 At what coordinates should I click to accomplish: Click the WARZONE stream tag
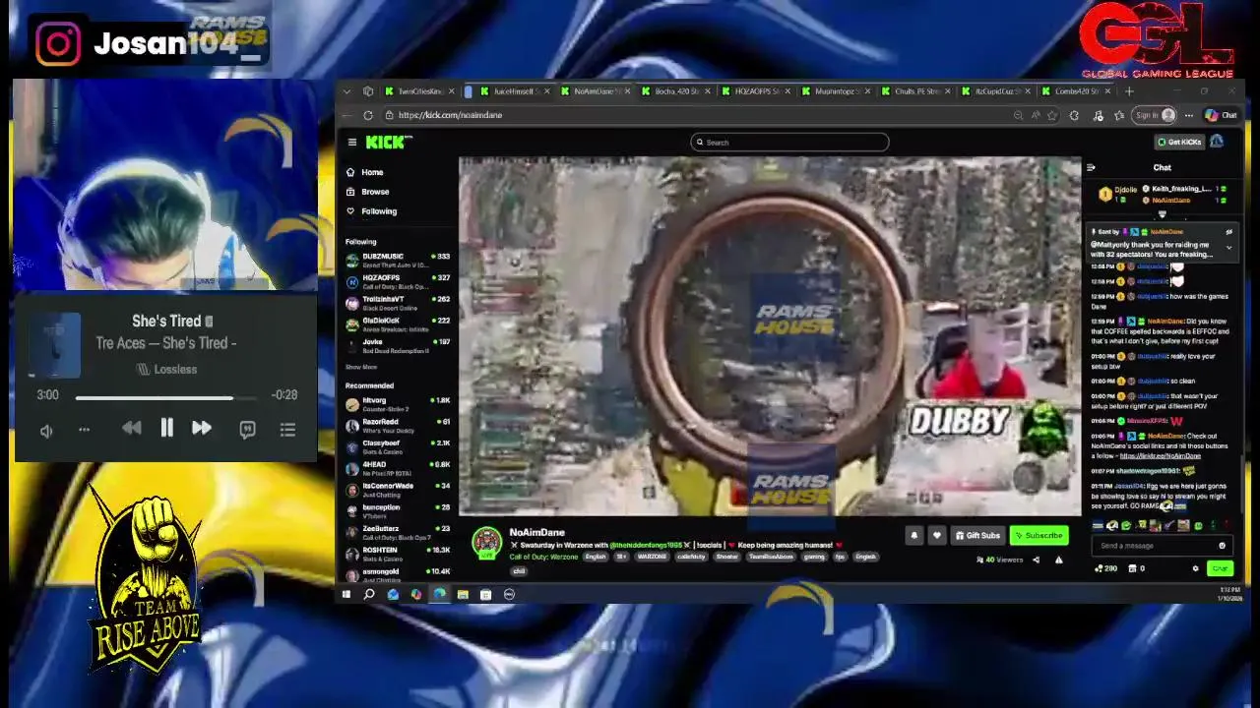(x=652, y=557)
